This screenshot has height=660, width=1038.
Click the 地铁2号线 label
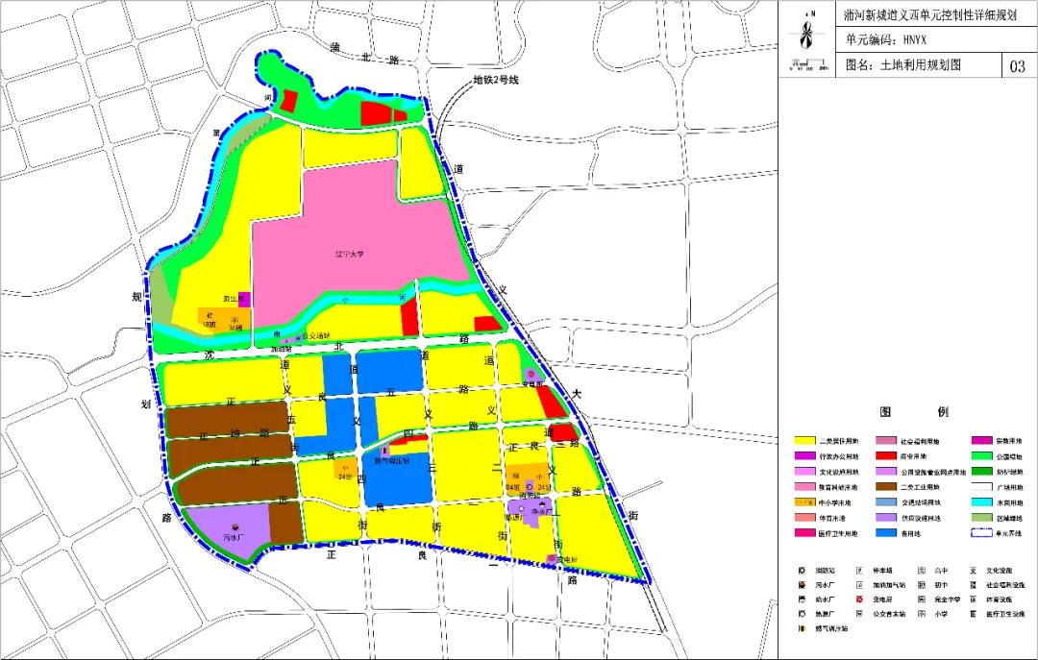(496, 80)
